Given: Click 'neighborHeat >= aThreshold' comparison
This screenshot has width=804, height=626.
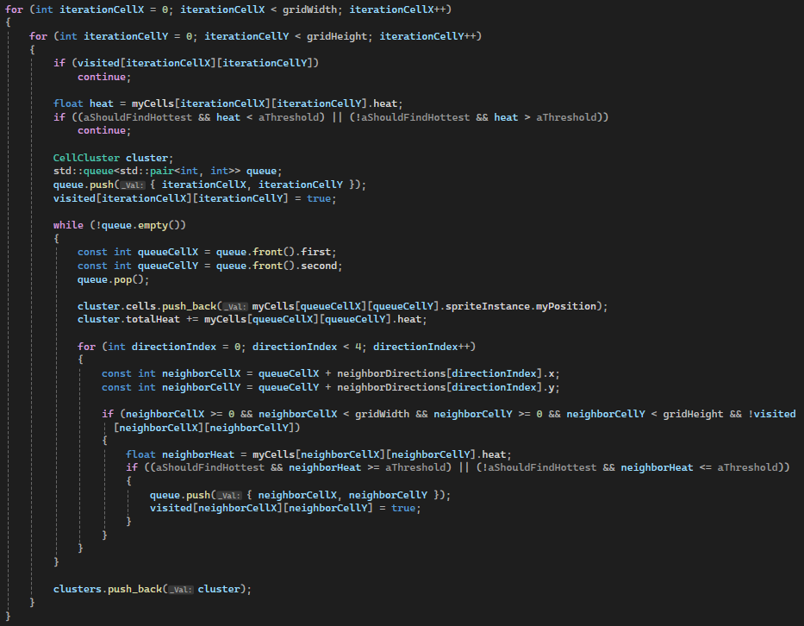Looking at the screenshot, I should (x=367, y=467).
